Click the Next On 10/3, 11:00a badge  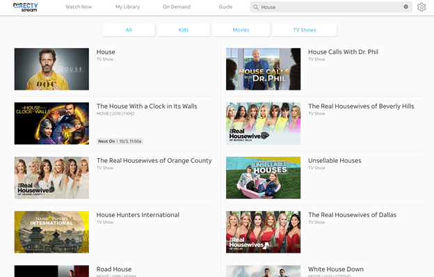[120, 141]
